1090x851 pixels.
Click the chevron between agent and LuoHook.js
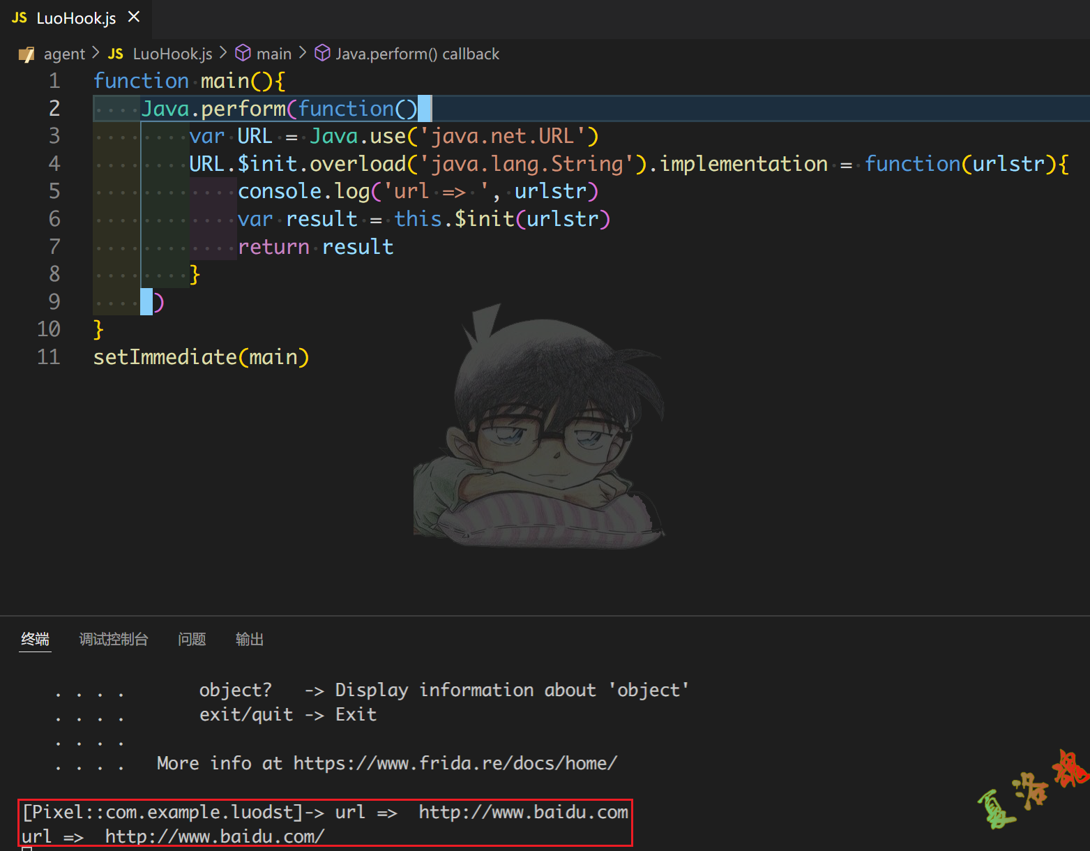(94, 54)
